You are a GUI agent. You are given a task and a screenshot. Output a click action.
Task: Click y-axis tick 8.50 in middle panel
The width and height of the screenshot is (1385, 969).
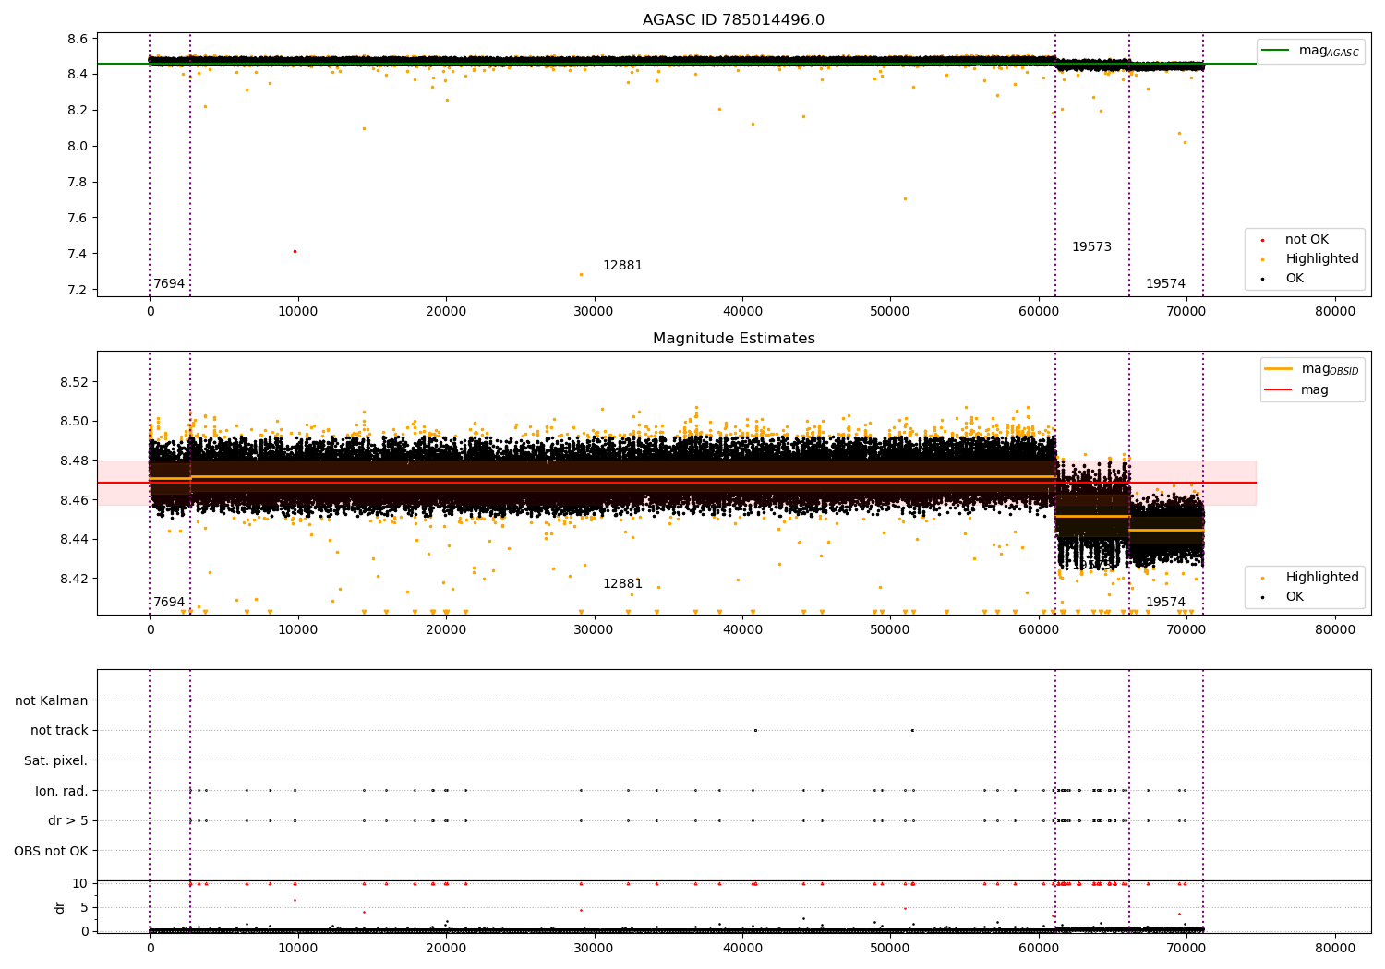[74, 421]
